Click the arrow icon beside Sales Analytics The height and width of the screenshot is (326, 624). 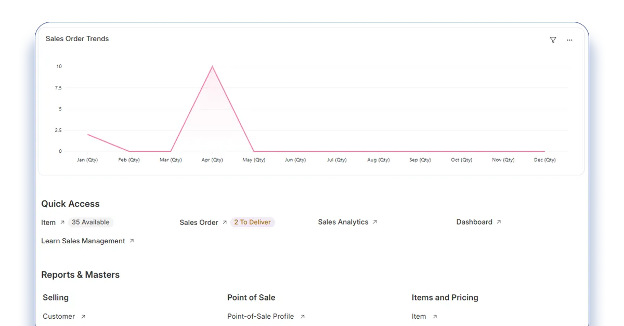(375, 222)
